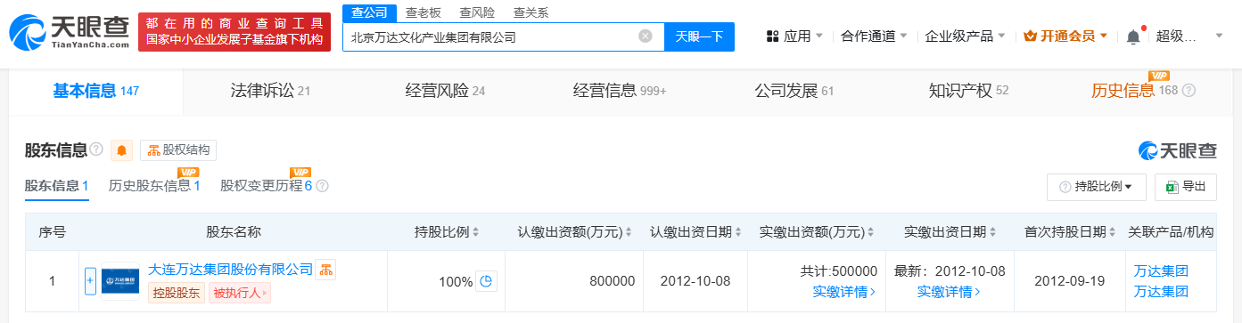Open the 持股比例 dropdown filter
The image size is (1242, 323).
click(x=1096, y=187)
